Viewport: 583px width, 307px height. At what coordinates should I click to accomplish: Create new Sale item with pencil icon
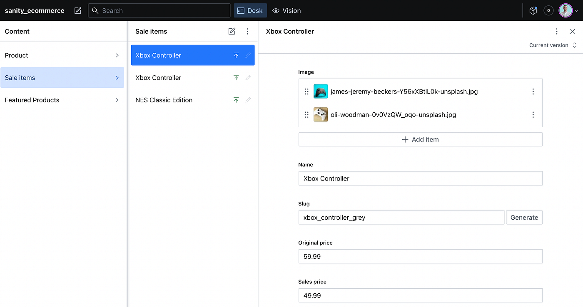232,31
